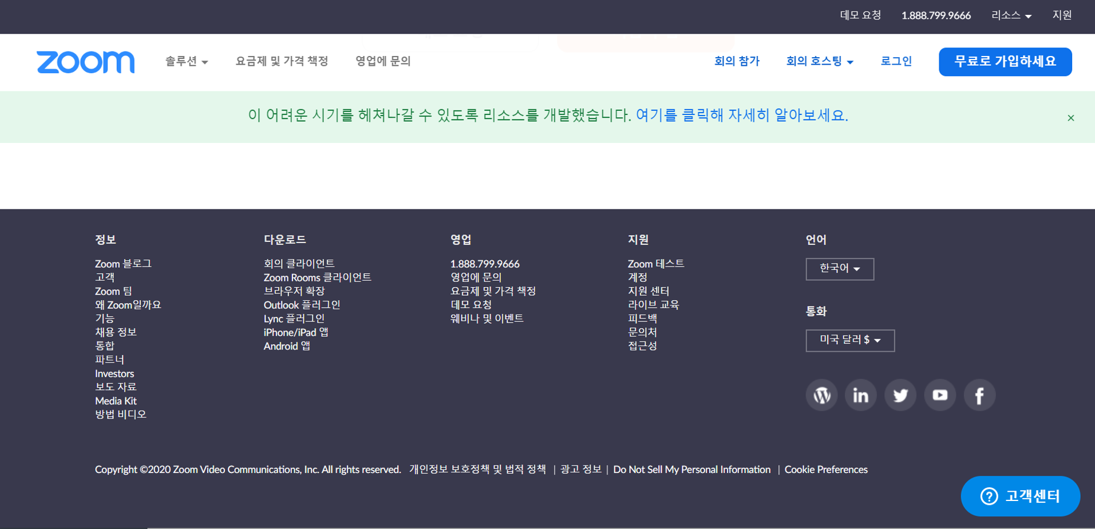The height and width of the screenshot is (529, 1095).
Task: Open the 피드백 link
Action: [643, 319]
